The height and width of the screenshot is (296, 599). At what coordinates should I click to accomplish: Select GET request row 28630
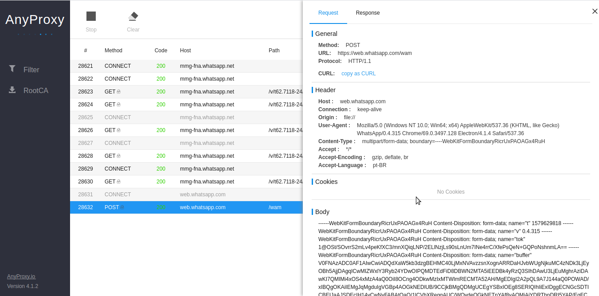click(186, 182)
